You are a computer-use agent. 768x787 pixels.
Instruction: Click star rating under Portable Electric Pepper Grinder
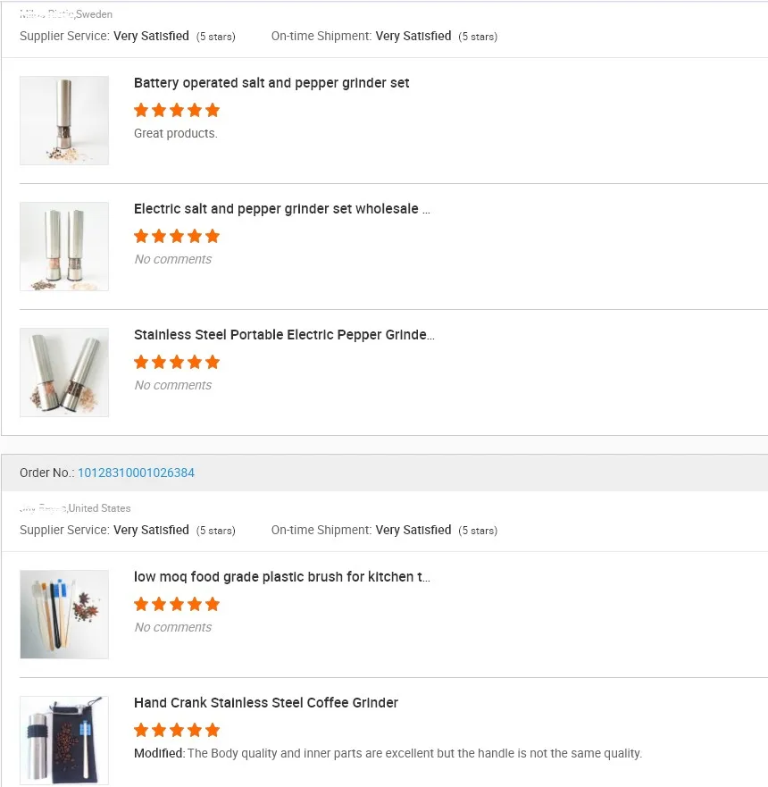click(x=177, y=363)
